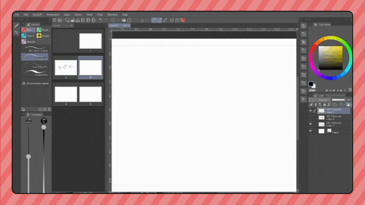Click the layer opacity slider
This screenshot has width=365, height=205.
tap(338, 100)
